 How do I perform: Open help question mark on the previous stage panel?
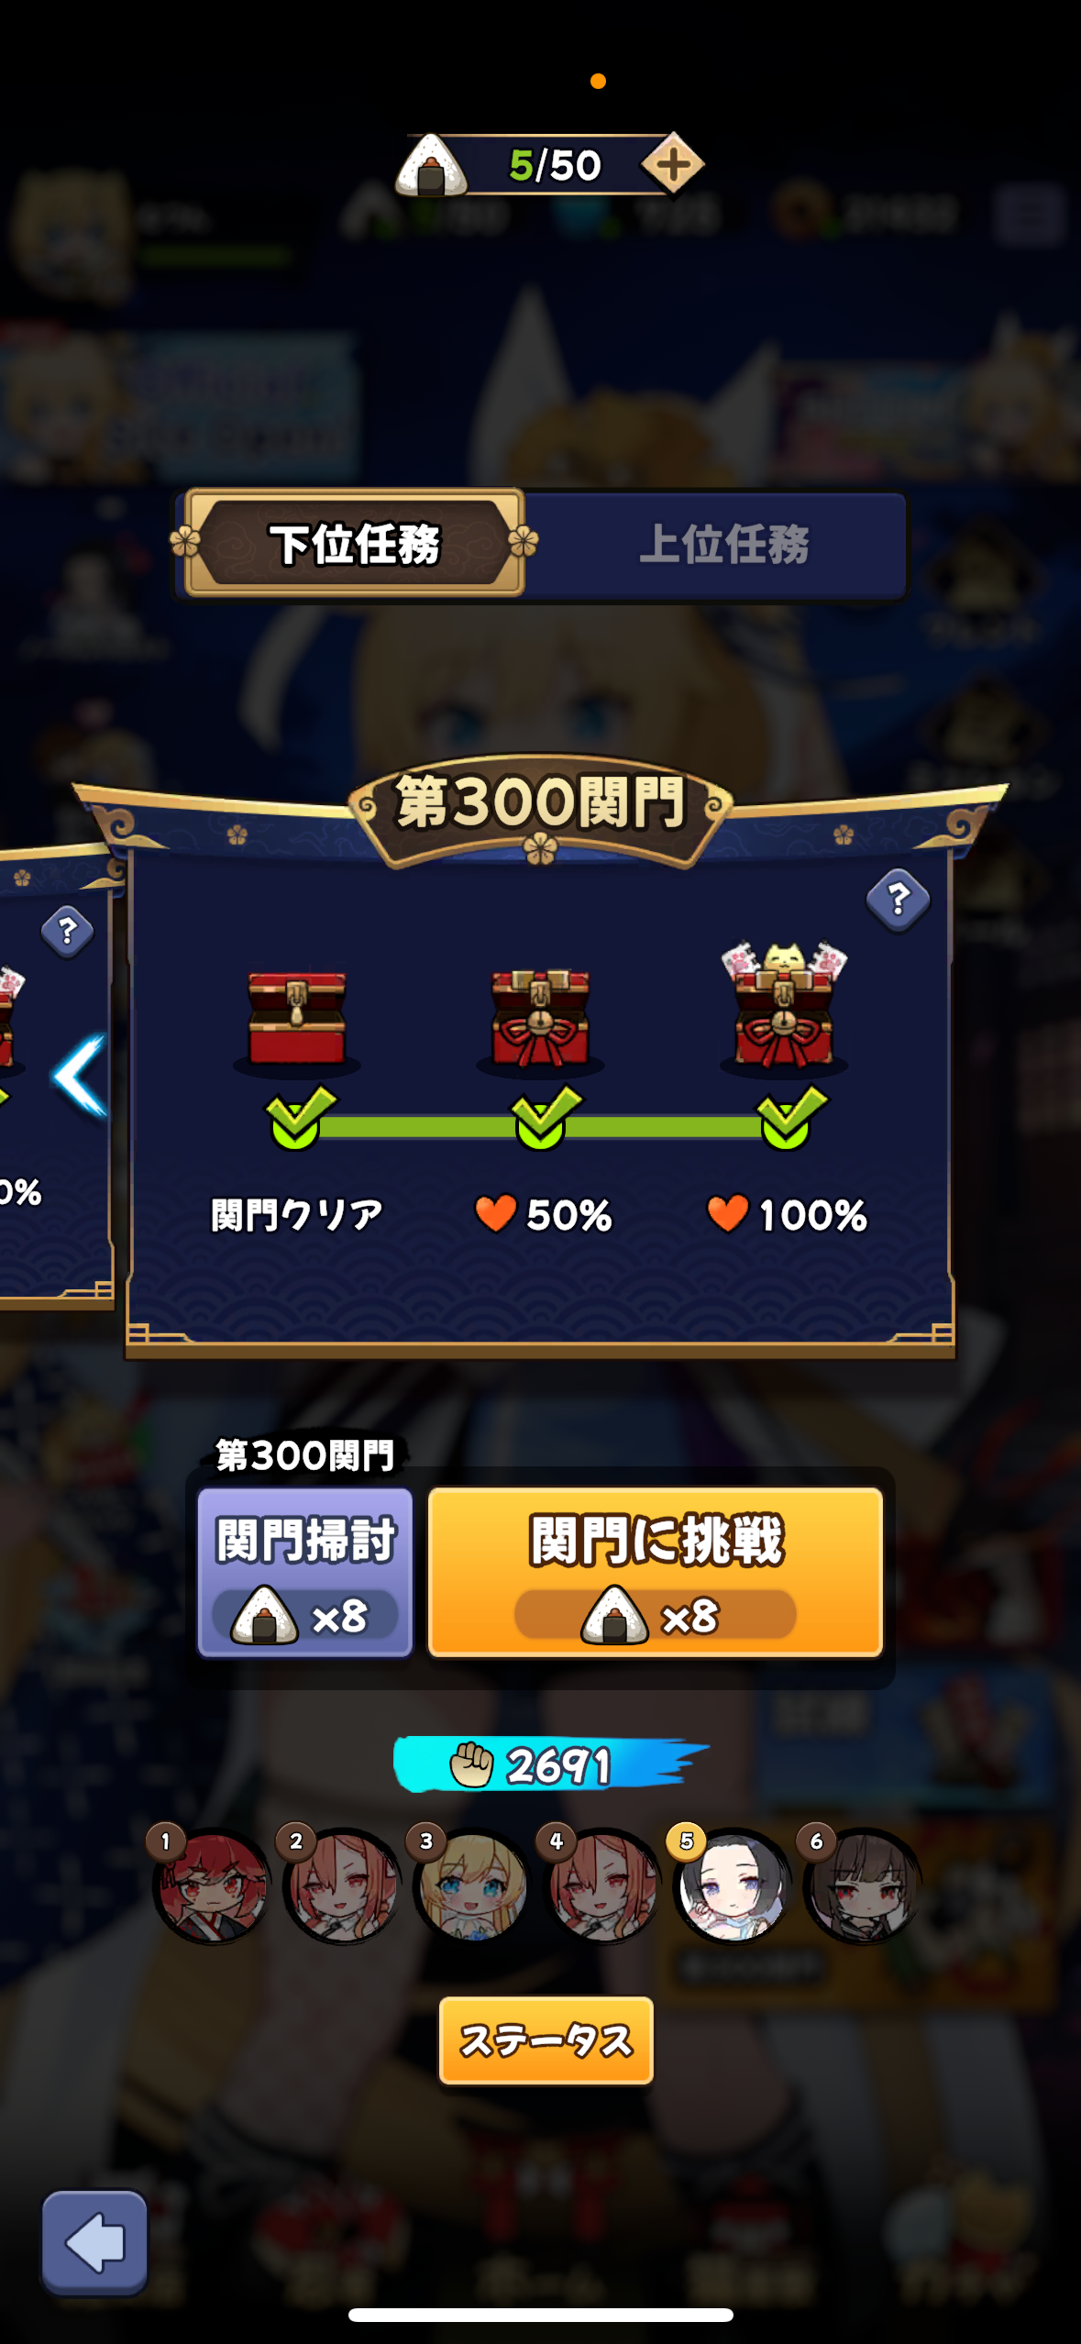point(67,932)
